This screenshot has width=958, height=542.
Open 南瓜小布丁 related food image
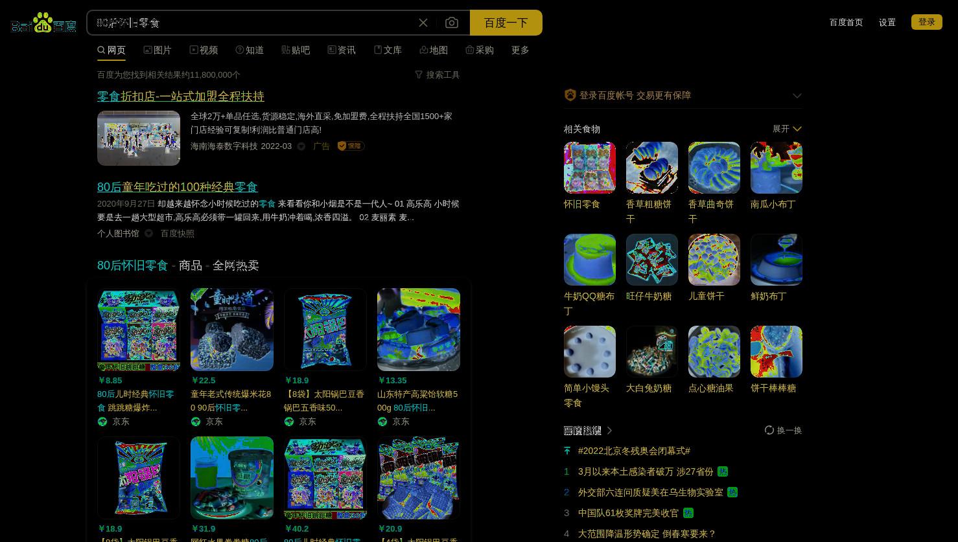tap(777, 168)
